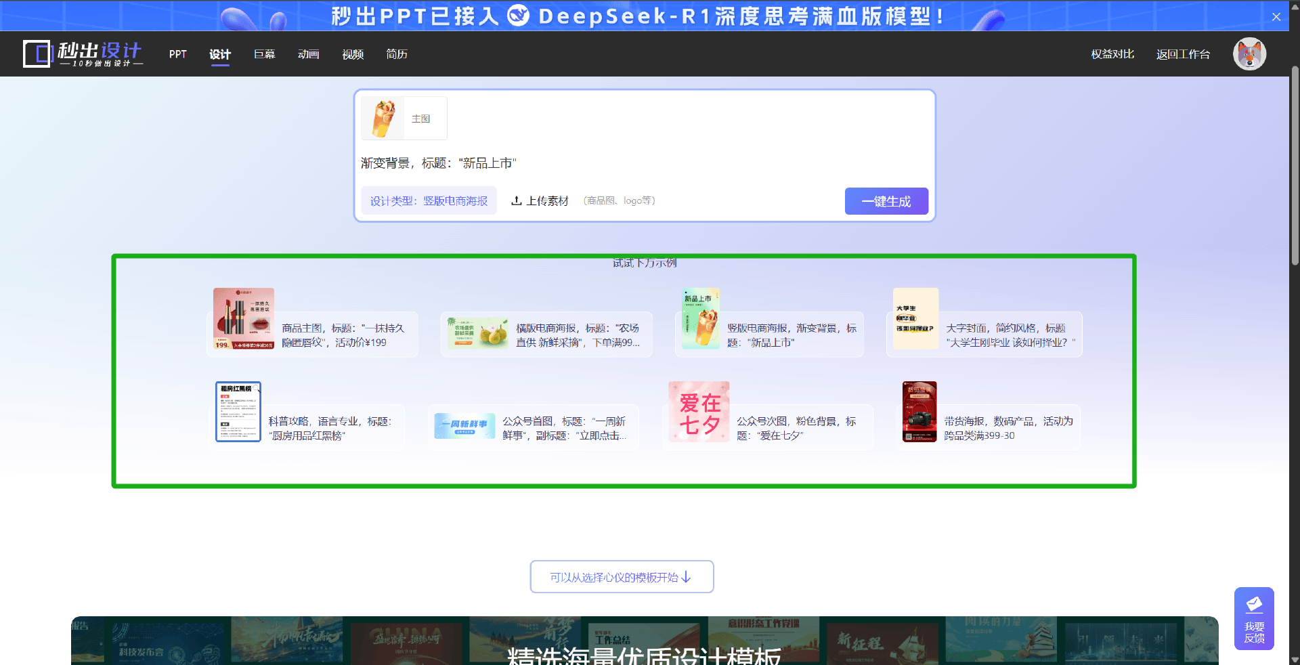The height and width of the screenshot is (665, 1300).
Task: Go to the 动画 tab
Action: click(308, 54)
